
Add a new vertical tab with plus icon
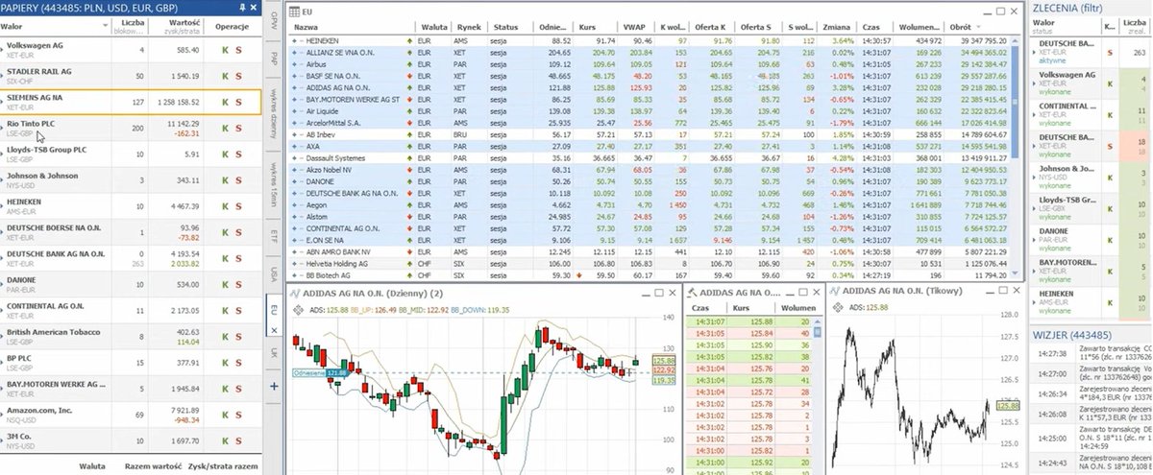click(x=275, y=386)
